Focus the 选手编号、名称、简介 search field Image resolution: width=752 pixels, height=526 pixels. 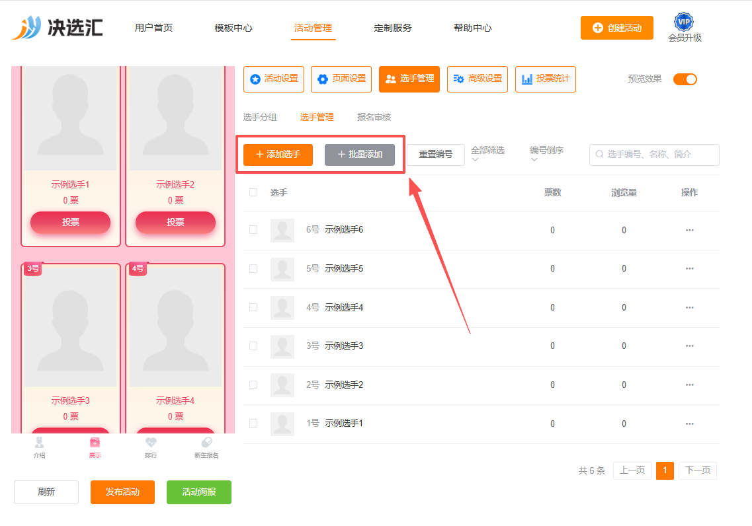coord(654,154)
